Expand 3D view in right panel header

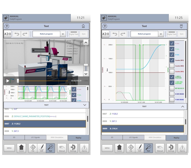tap(181, 26)
